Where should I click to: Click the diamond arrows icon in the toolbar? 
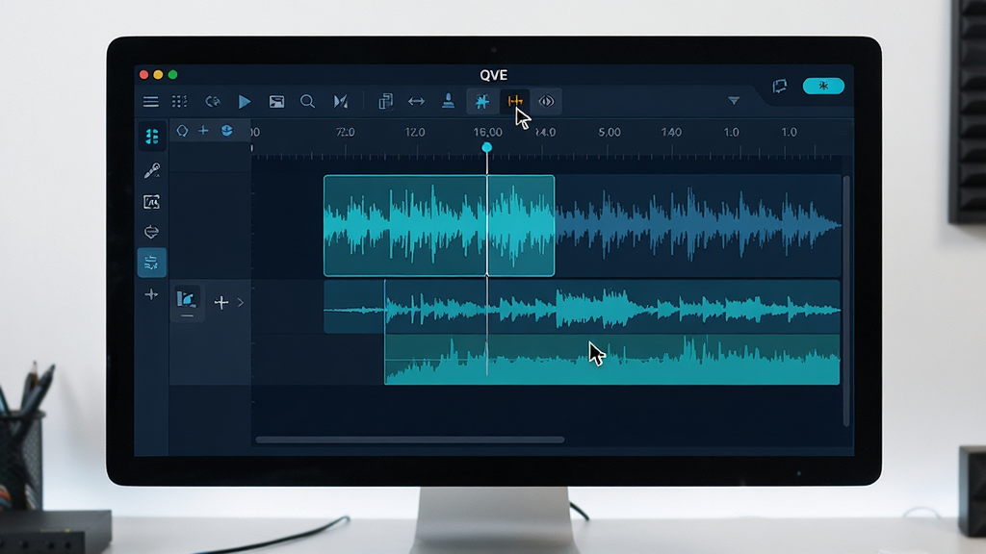pos(547,101)
